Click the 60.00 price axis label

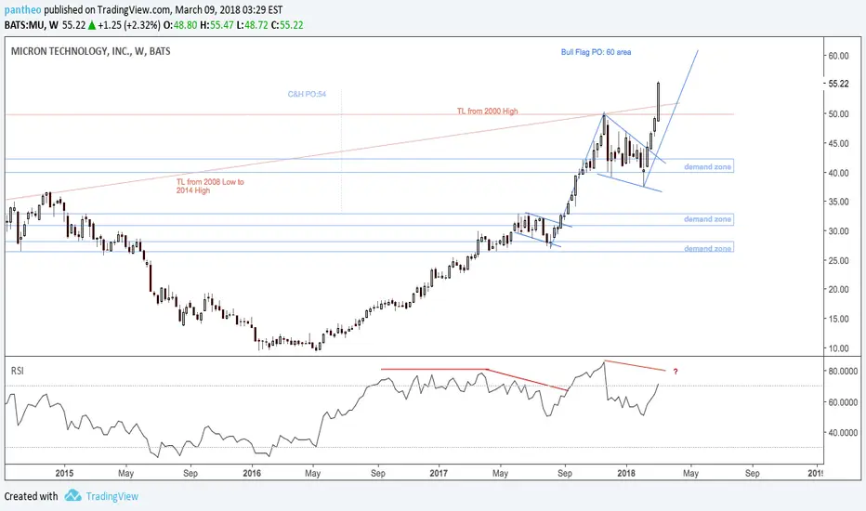(838, 56)
